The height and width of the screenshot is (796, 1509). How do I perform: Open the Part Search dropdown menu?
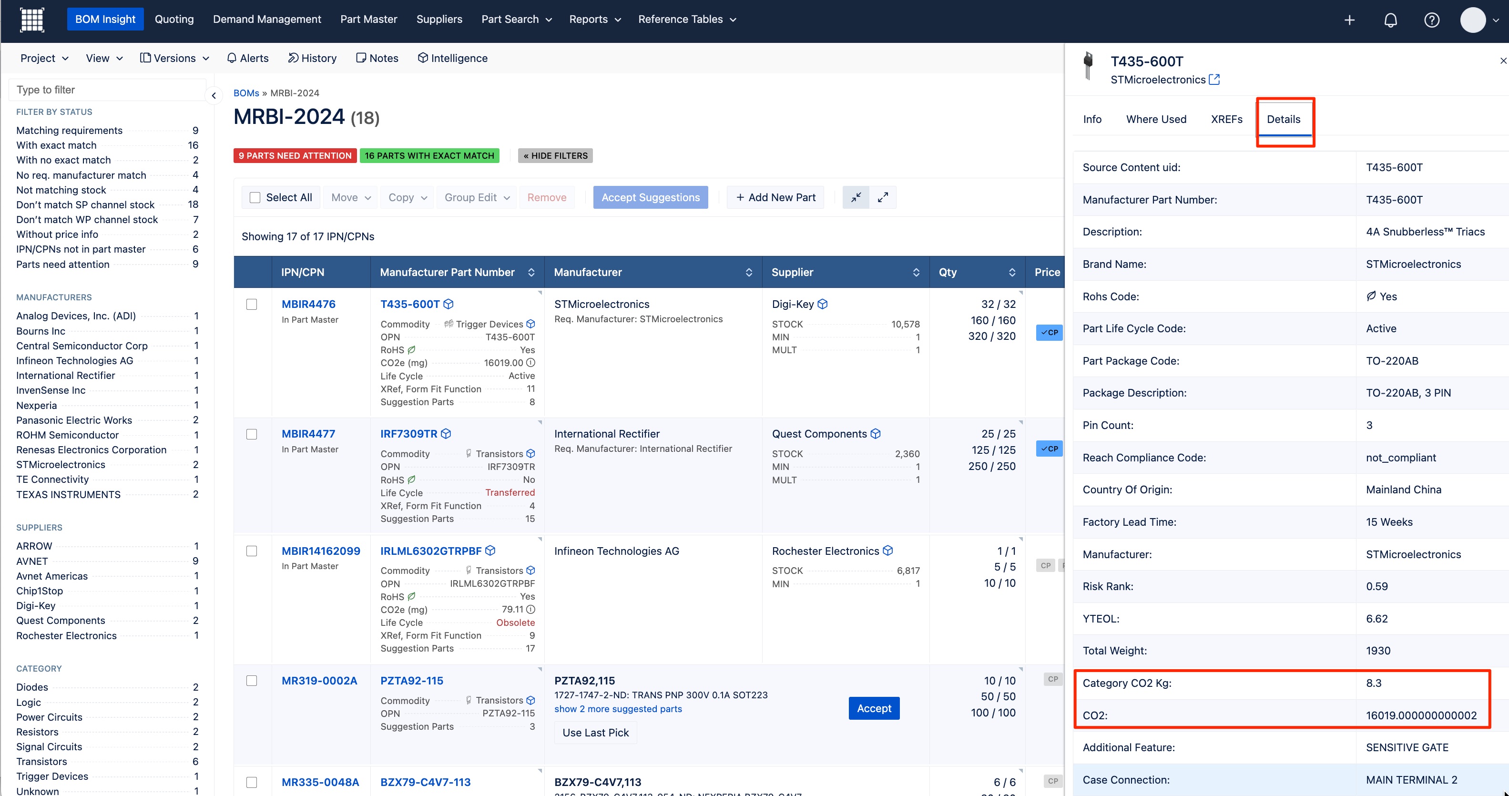coord(517,20)
